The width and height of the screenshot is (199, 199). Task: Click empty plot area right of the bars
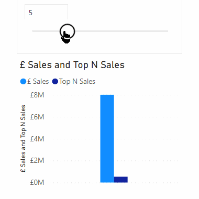click(153, 139)
